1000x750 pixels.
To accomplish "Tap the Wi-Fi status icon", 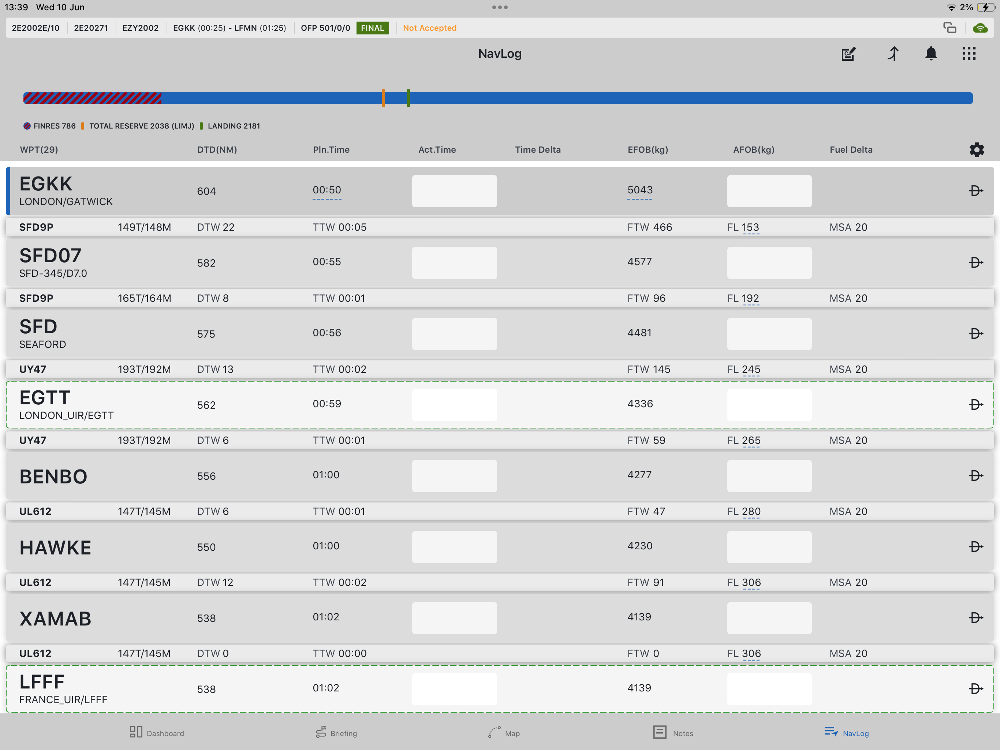I will (x=951, y=8).
